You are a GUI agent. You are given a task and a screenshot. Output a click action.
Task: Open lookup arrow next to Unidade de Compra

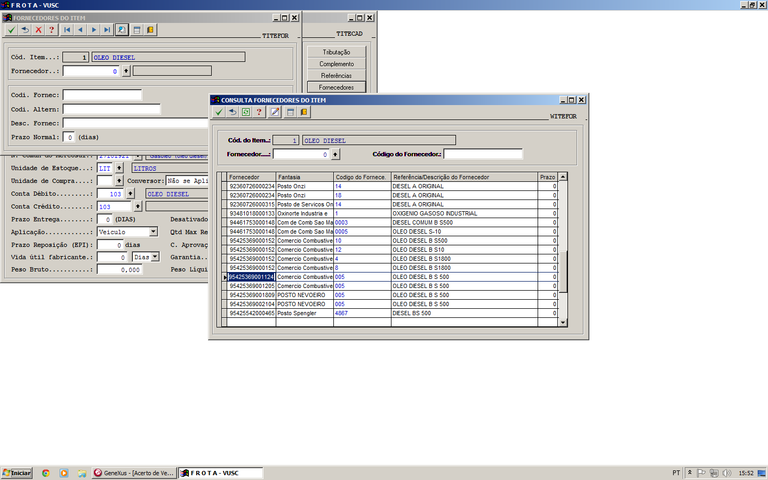click(x=119, y=181)
